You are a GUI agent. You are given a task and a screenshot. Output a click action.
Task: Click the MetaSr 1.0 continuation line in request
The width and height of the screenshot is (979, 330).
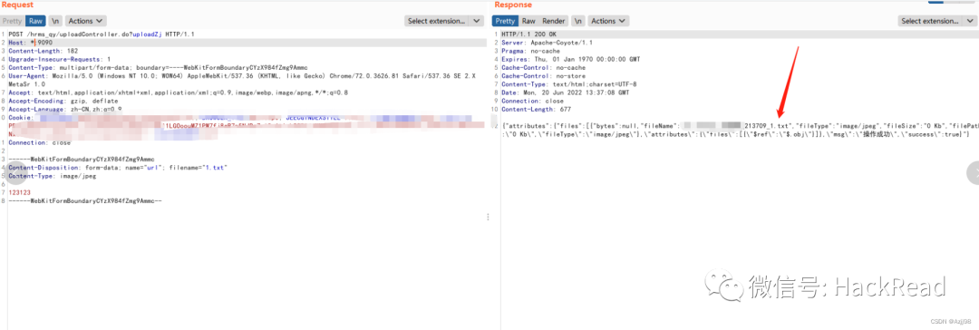[x=26, y=83]
